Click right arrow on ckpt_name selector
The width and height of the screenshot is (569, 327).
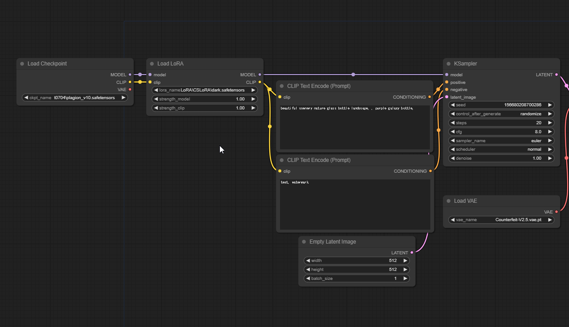(123, 97)
